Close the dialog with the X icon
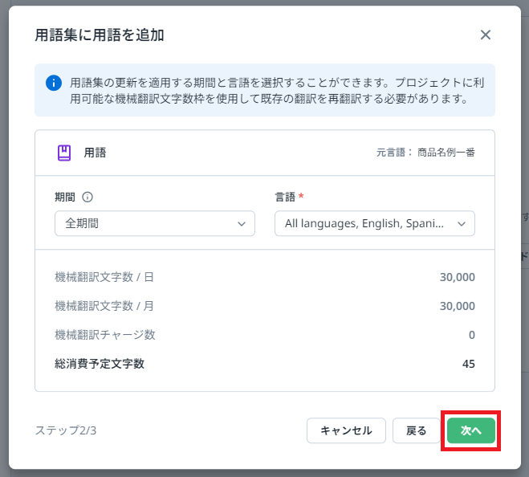529x477 pixels. (485, 35)
